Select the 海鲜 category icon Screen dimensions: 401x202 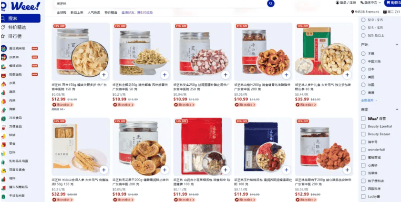click(x=3, y=109)
